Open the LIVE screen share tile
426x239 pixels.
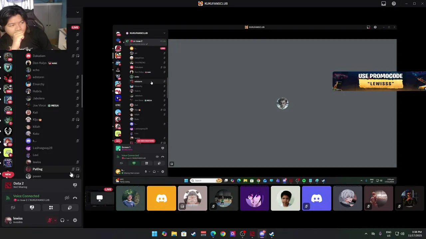[100, 198]
